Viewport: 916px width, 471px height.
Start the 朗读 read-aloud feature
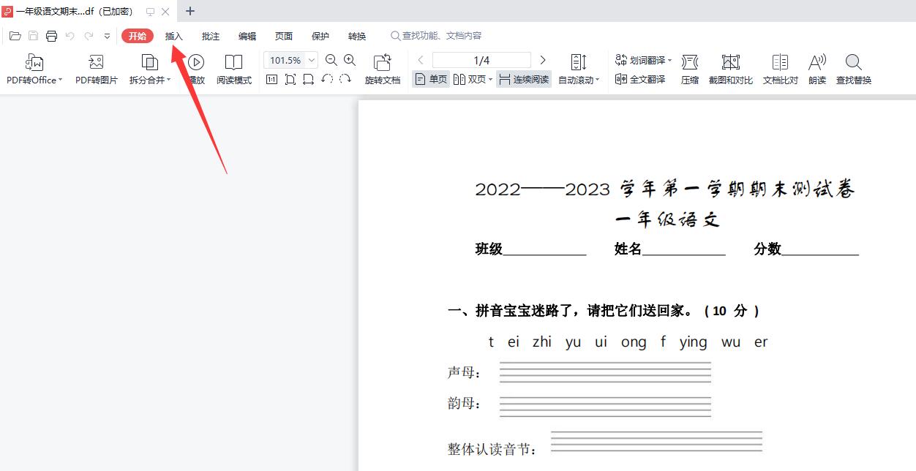click(x=816, y=69)
